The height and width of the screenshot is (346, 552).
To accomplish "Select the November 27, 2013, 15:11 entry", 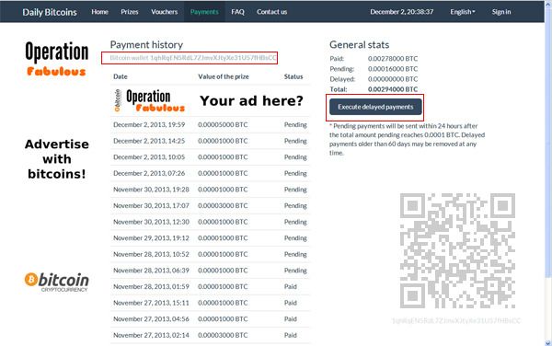I will [210, 303].
